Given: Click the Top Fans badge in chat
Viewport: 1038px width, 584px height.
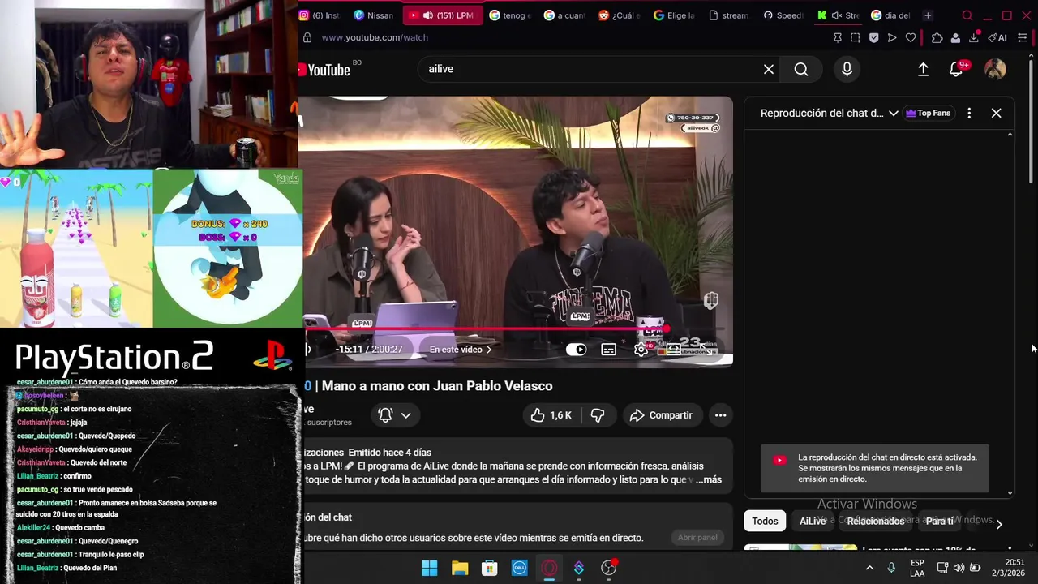Looking at the screenshot, I should 929,114.
